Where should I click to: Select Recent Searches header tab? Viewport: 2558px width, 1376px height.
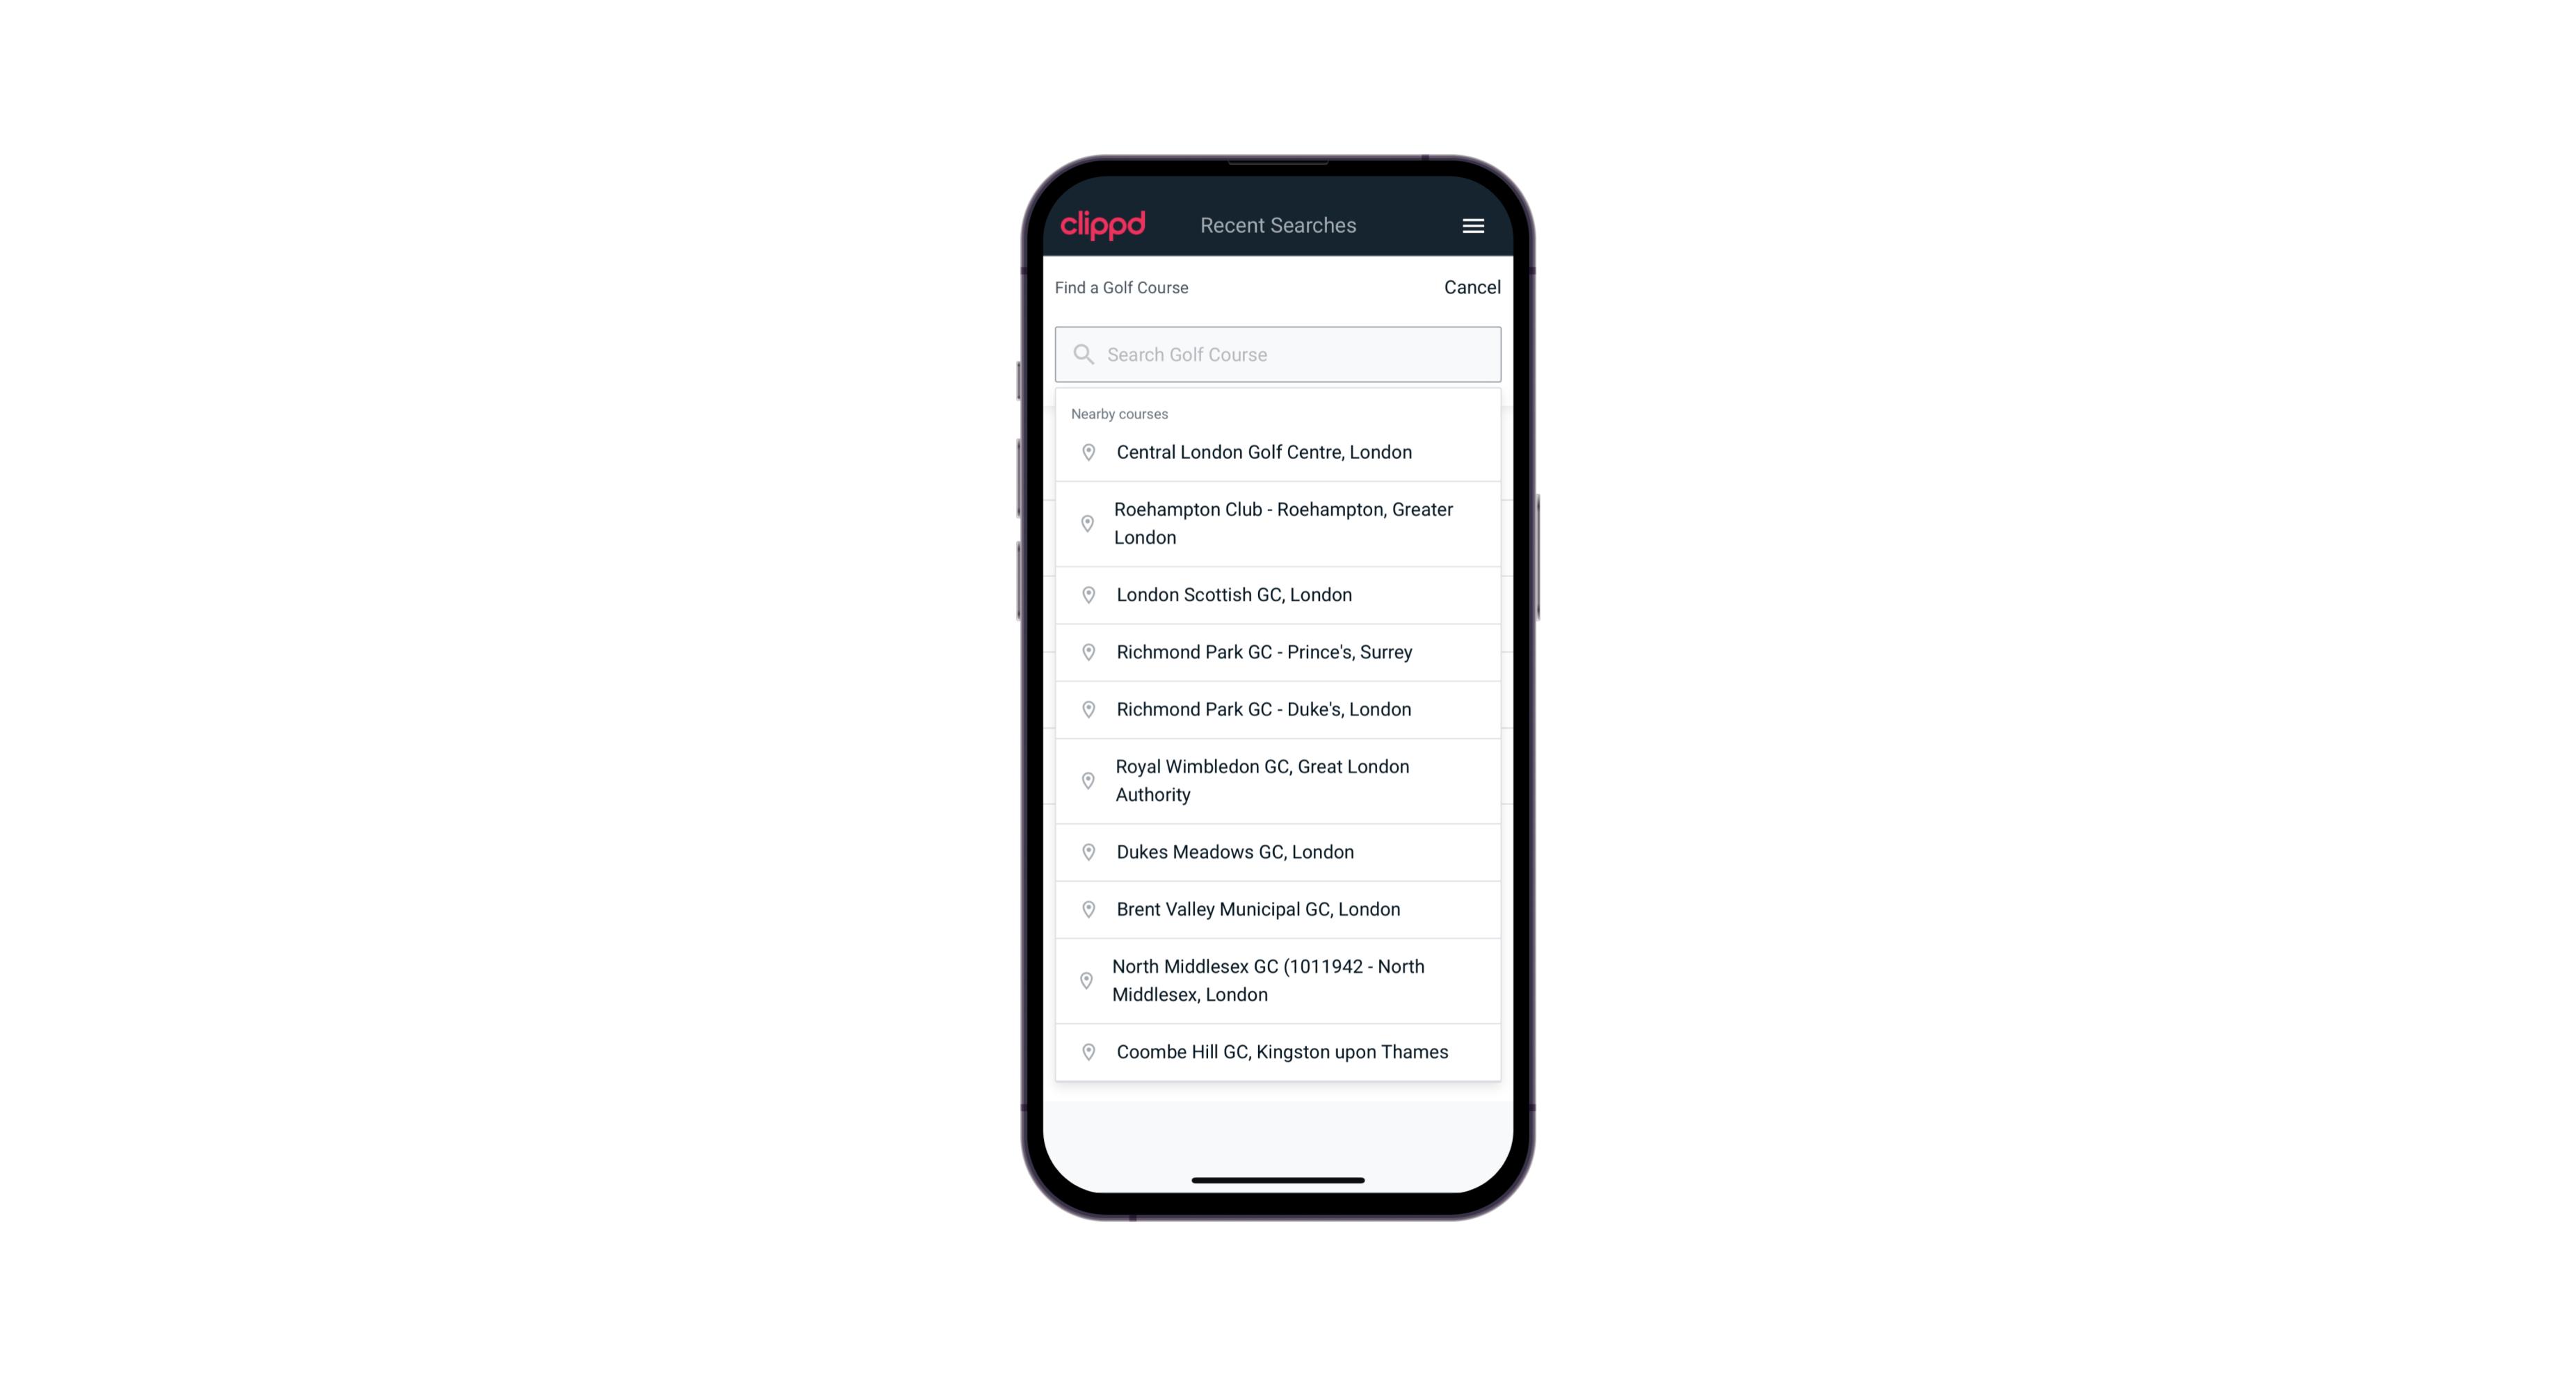point(1278,224)
